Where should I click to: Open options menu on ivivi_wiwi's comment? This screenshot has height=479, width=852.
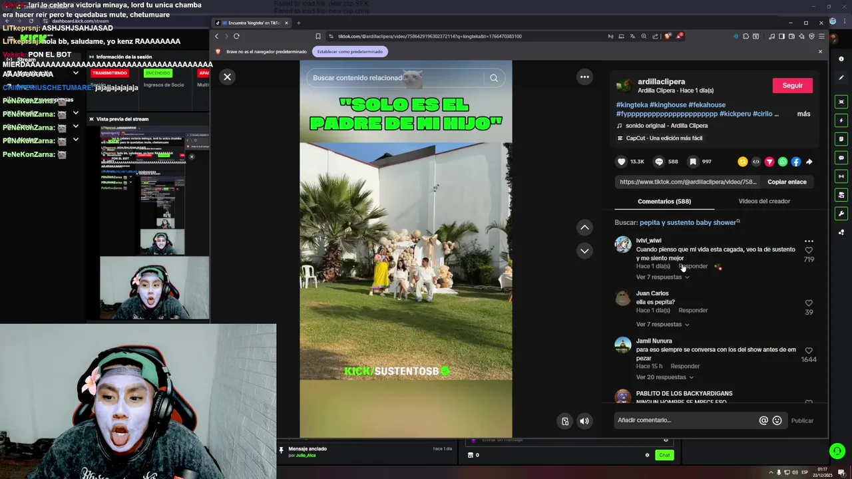809,241
